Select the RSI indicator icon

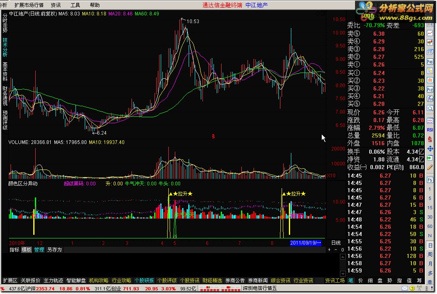pos(430,130)
